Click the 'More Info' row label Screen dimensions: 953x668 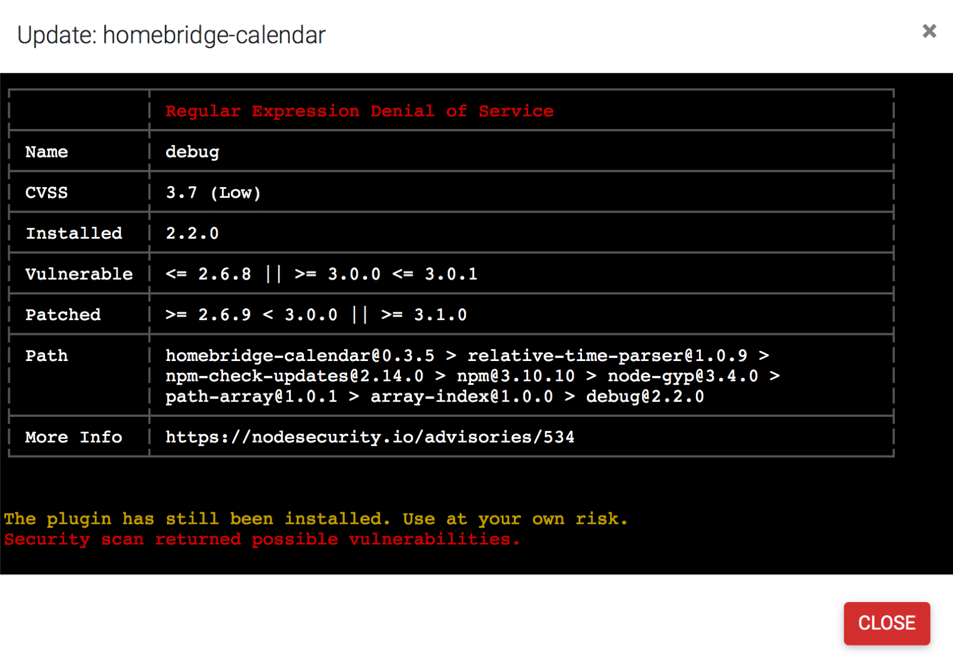(74, 437)
